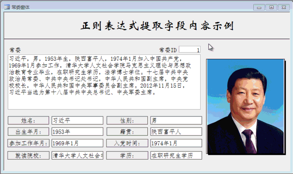This screenshot has width=293, height=174.
Task: Select the 常委ID number field
Action: tap(190, 49)
